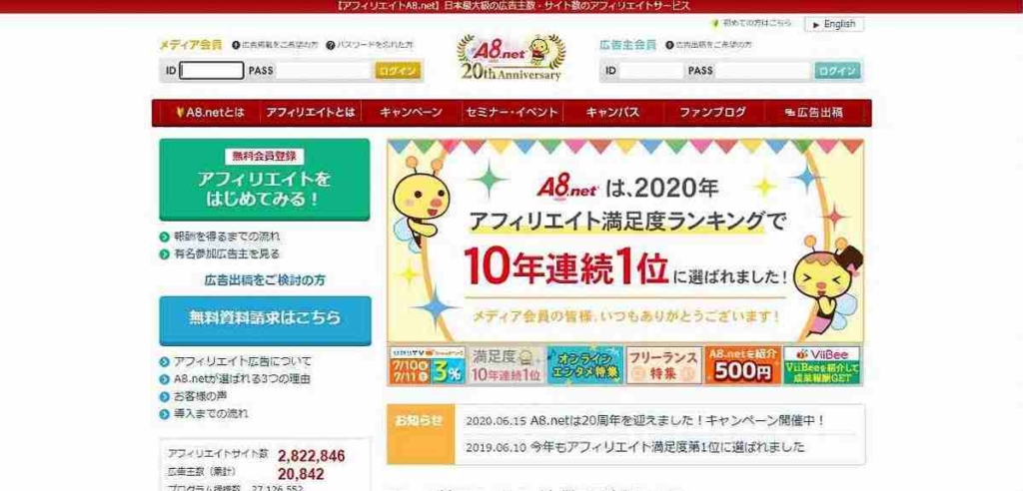Select the フリーランス特集 banner thumbnail
Screen dimensions: 1023x491
click(x=664, y=365)
